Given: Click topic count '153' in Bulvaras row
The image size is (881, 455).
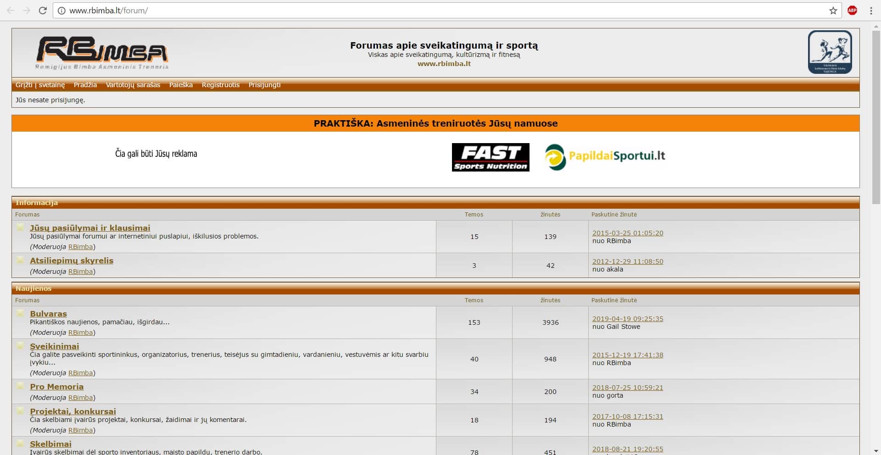Looking at the screenshot, I should (x=474, y=322).
